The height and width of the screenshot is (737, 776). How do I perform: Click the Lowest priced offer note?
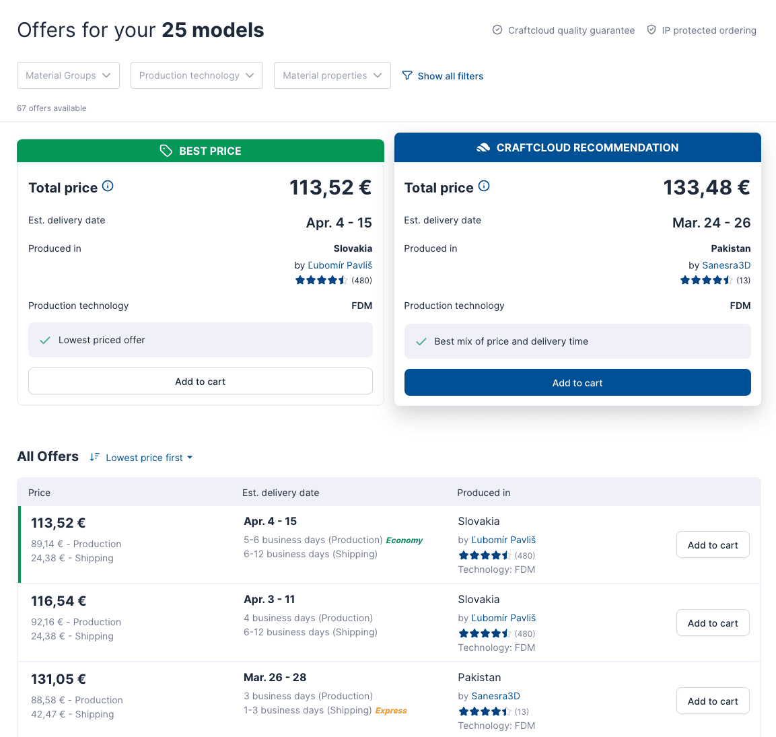click(201, 340)
